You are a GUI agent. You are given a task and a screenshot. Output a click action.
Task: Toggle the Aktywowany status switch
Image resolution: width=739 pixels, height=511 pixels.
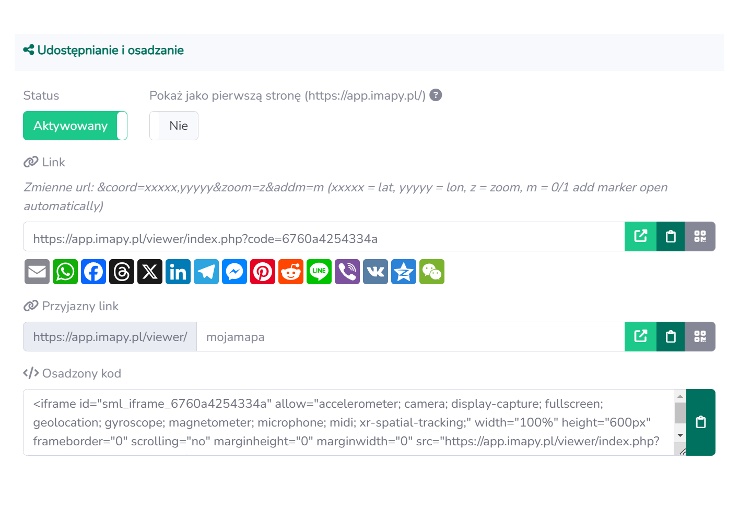click(75, 126)
